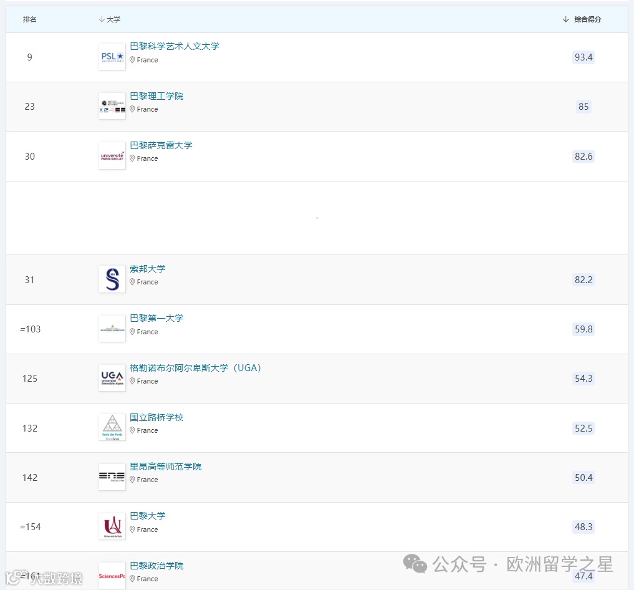The image size is (634, 590).
Task: Open 格勒诺布尔阿尔卑斯大学（UGA）link
Action: [x=195, y=368]
